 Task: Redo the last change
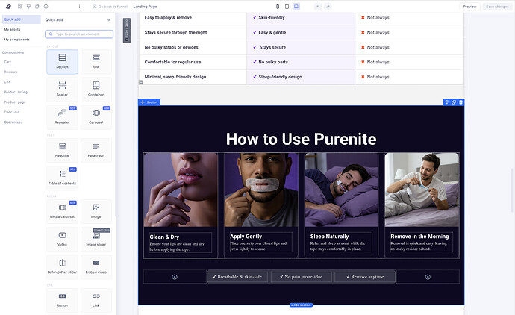[x=328, y=7]
